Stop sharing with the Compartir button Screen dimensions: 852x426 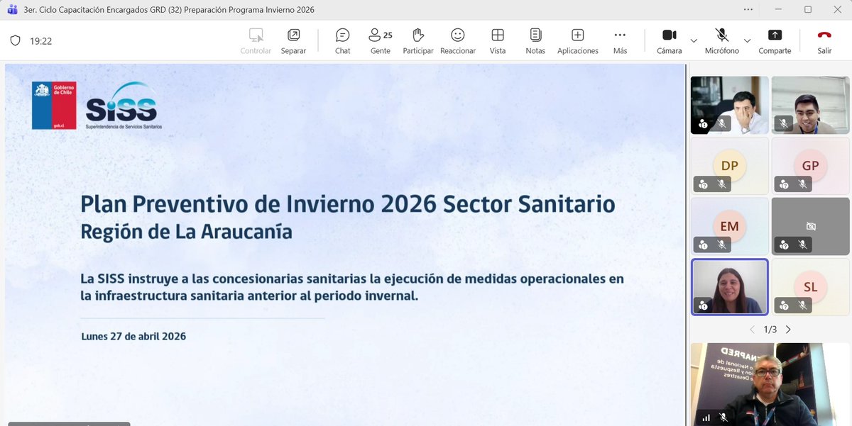(x=775, y=40)
